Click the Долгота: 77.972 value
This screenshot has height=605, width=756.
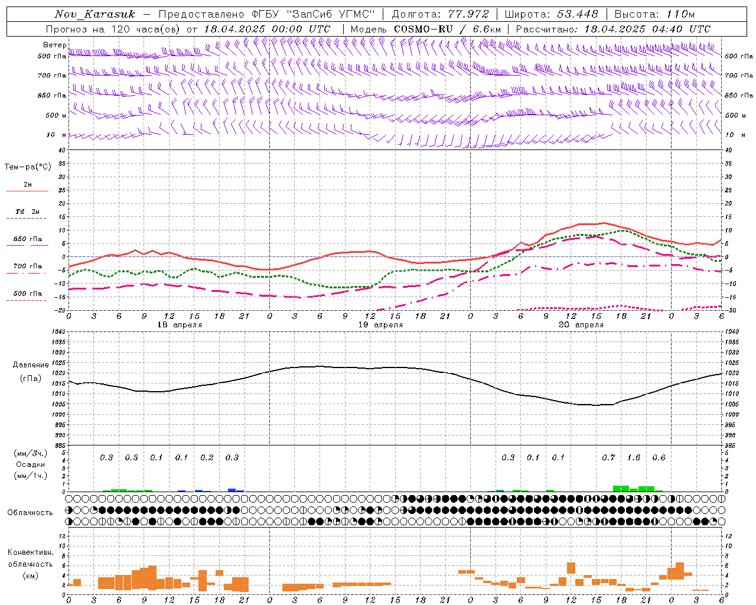click(x=441, y=14)
